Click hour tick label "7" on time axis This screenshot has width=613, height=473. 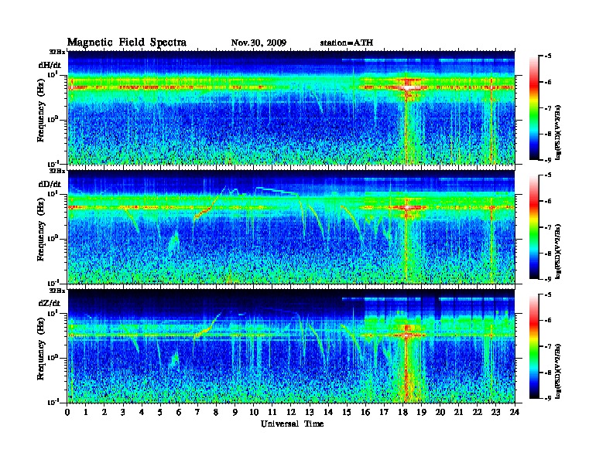coord(198,413)
